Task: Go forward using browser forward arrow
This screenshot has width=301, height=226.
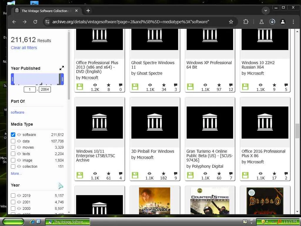Action: pos(25,22)
